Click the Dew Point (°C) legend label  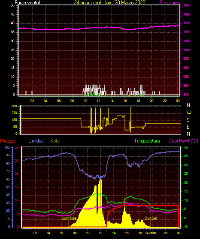pos(183,141)
